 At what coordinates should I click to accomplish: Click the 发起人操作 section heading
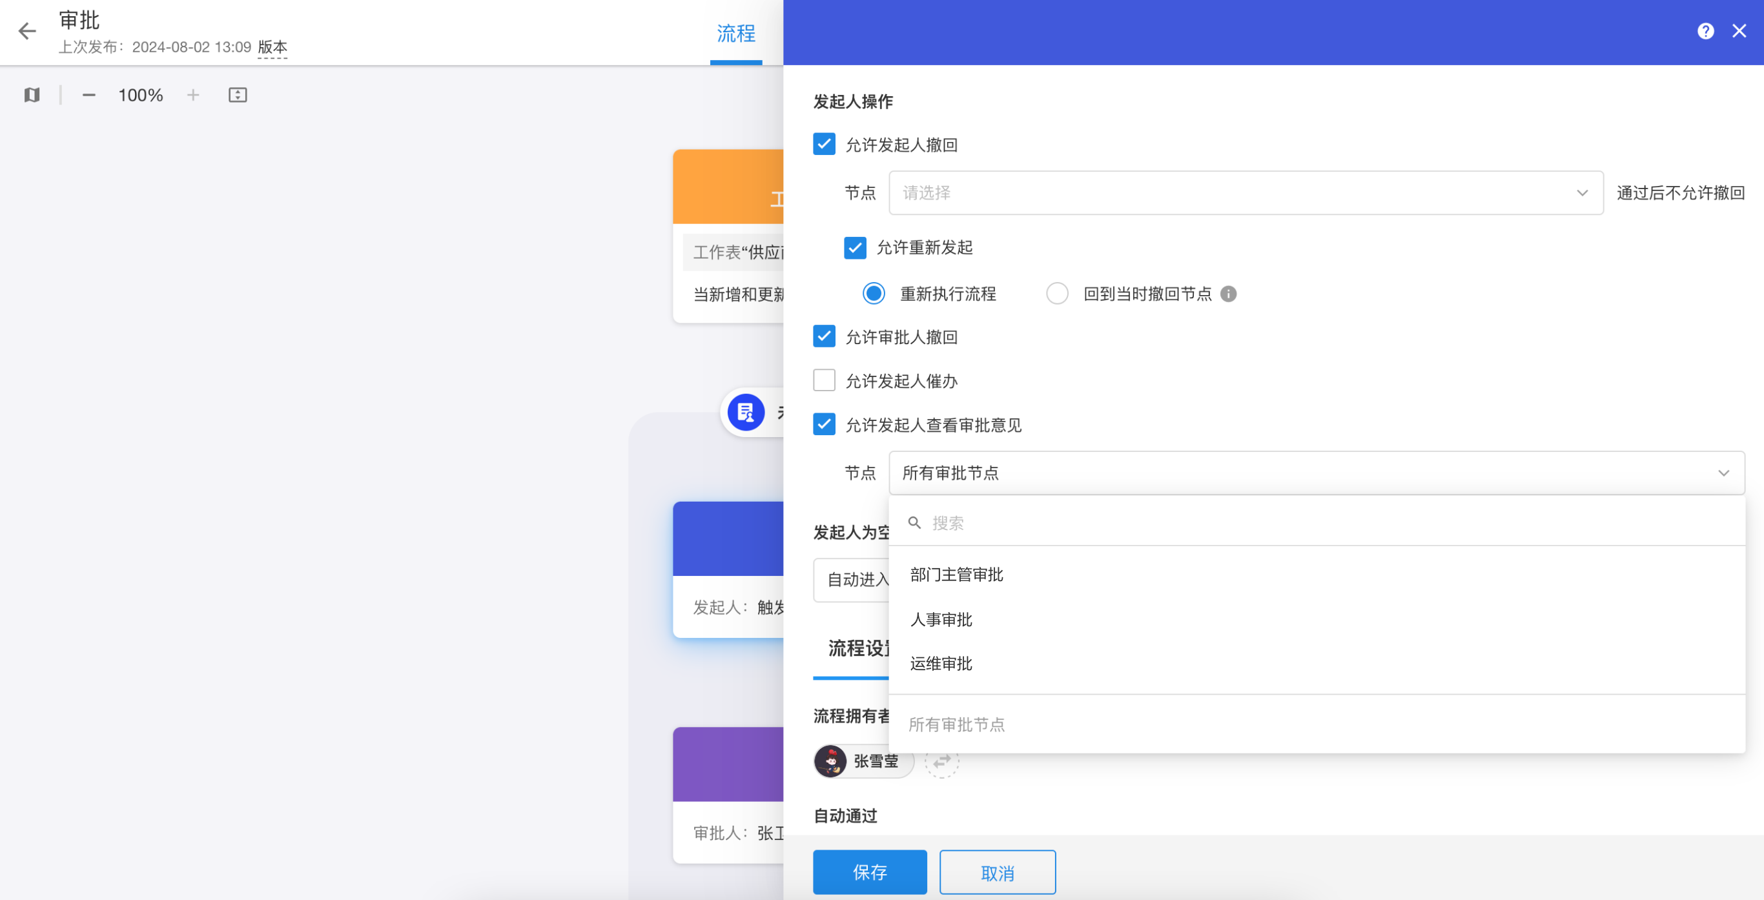[x=852, y=101]
